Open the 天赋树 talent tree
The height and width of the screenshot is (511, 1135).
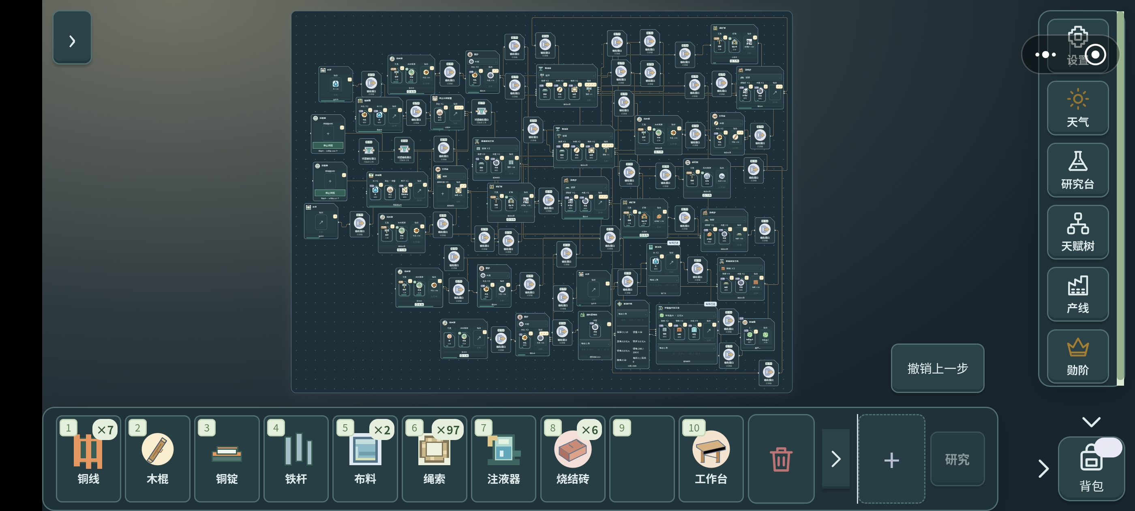click(x=1077, y=232)
